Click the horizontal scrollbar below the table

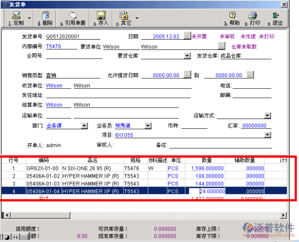pyautogui.click(x=144, y=215)
